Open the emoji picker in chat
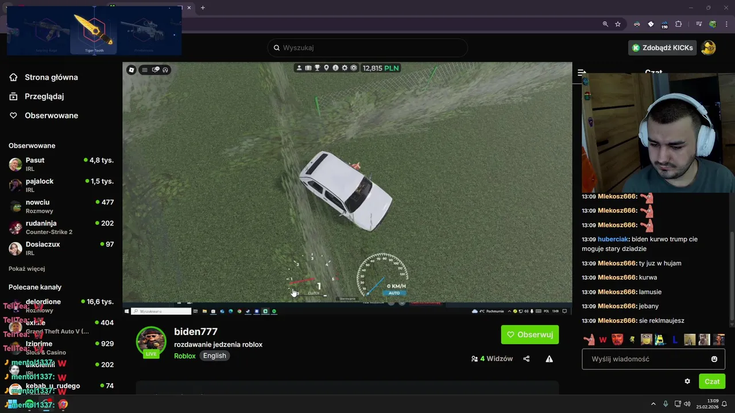The height and width of the screenshot is (413, 735). click(x=714, y=359)
